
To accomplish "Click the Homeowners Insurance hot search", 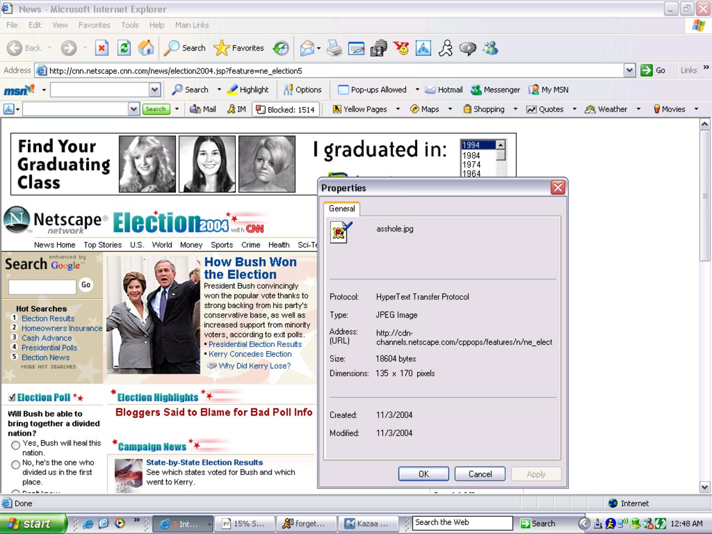I will point(62,328).
